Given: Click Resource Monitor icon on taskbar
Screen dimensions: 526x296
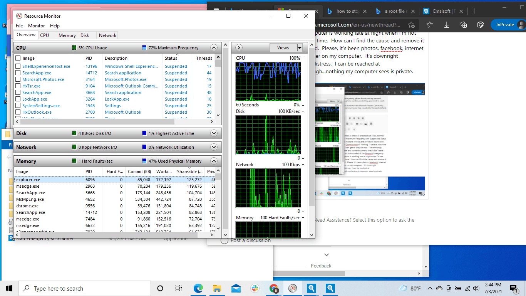Looking at the screenshot, I should (293, 288).
